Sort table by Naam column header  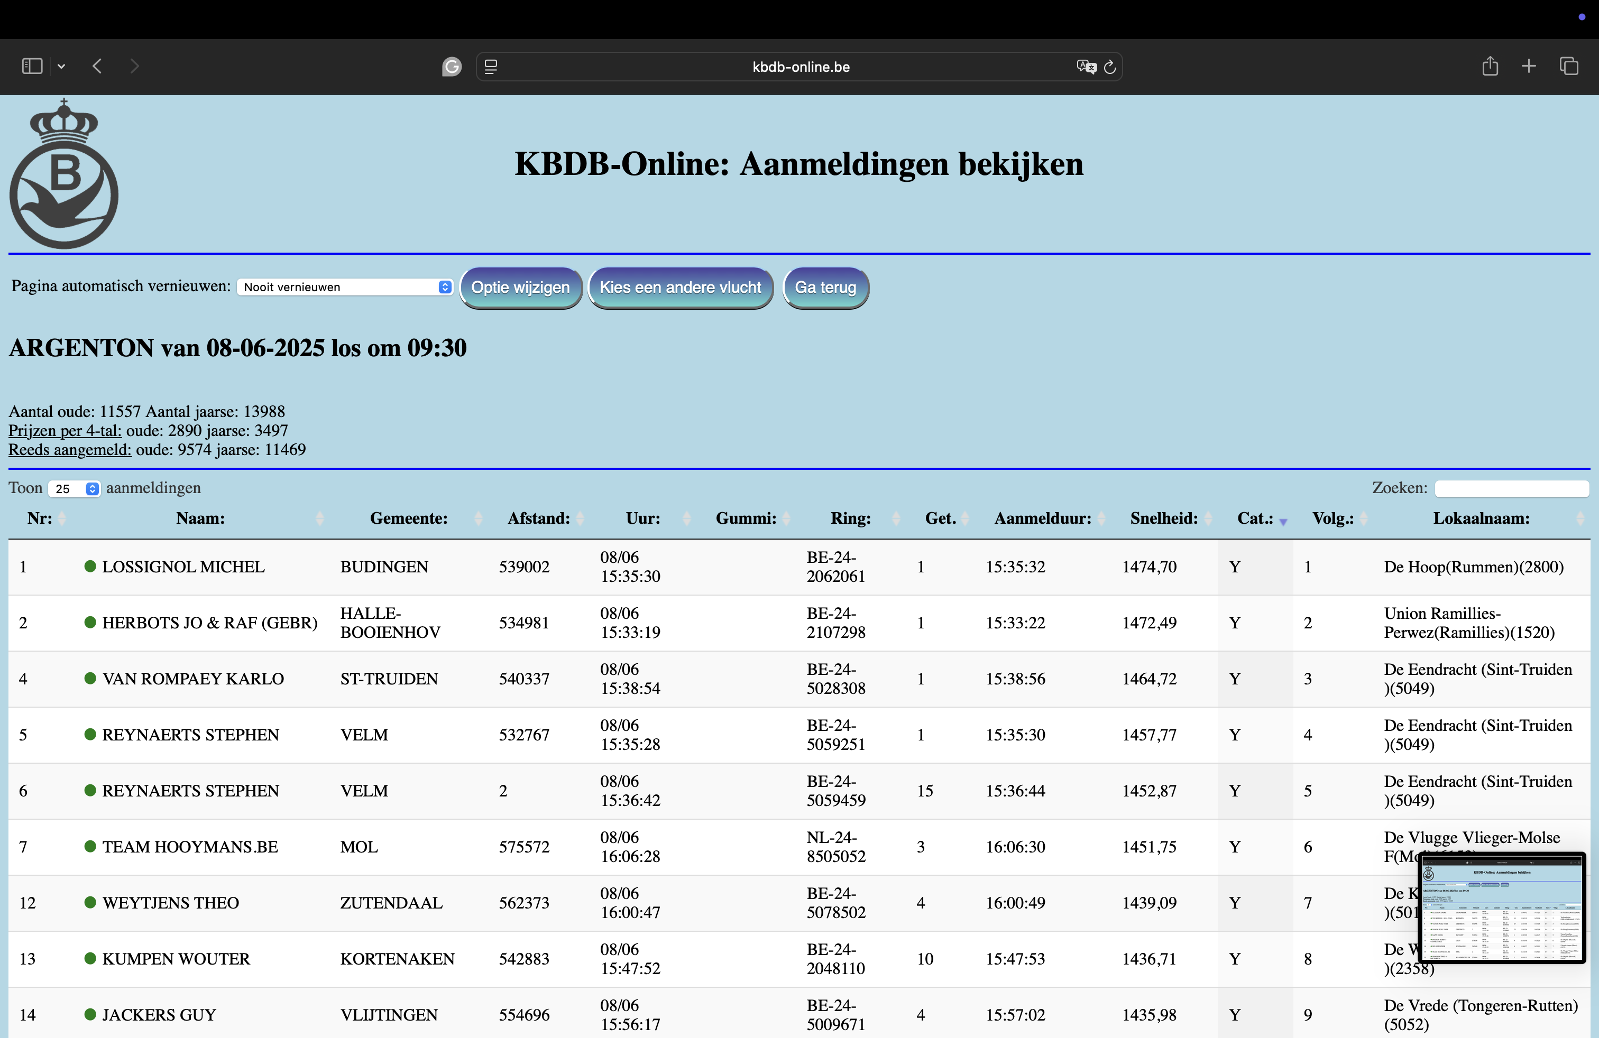pyautogui.click(x=200, y=518)
